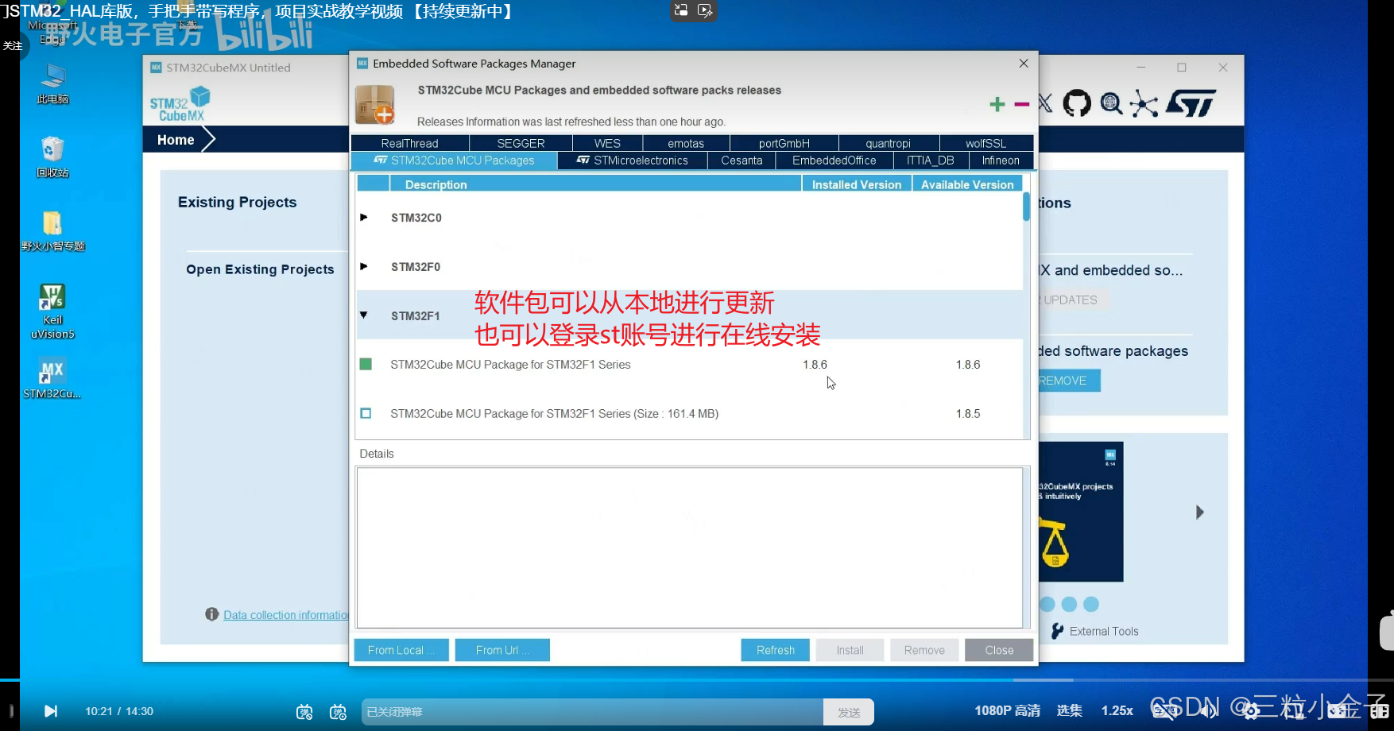The width and height of the screenshot is (1394, 731).
Task: Click the From Local button
Action: click(401, 650)
